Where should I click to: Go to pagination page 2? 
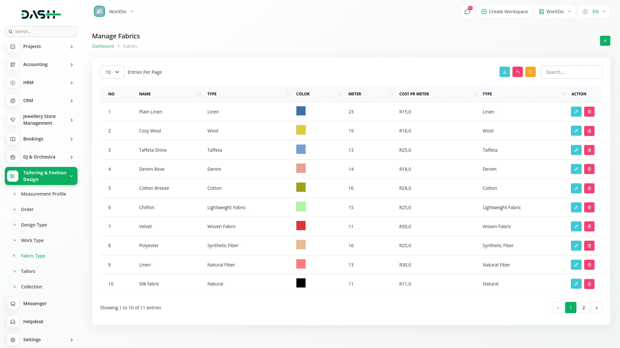(583, 308)
